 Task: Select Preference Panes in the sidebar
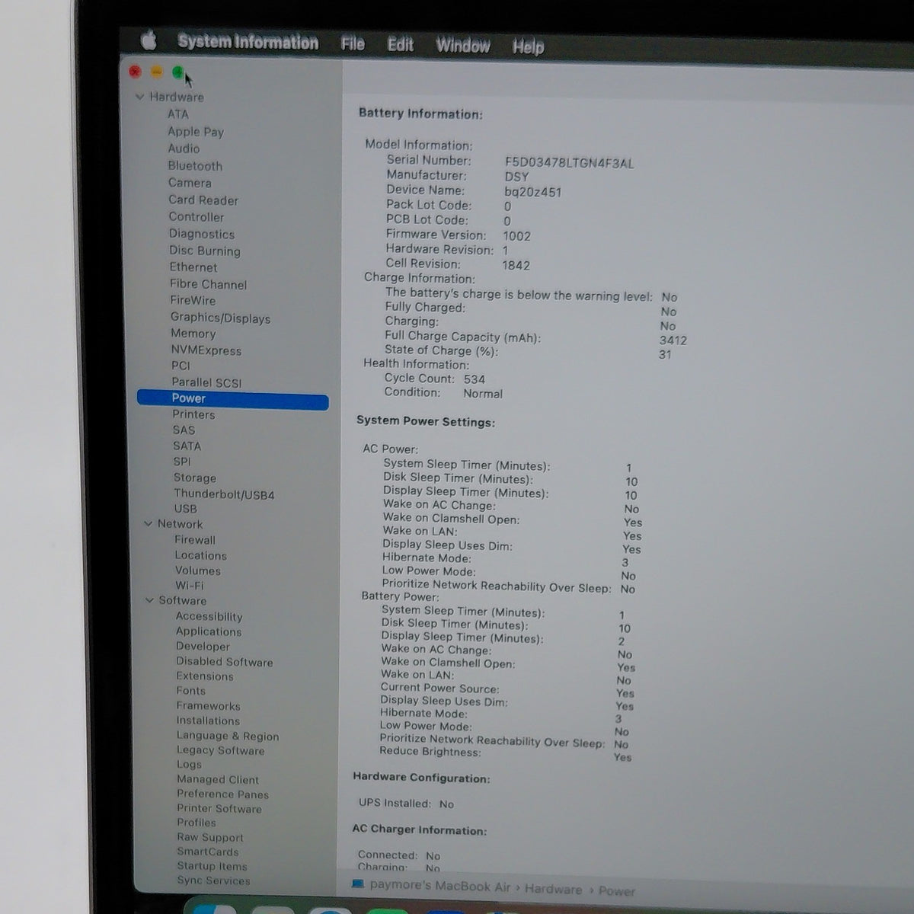[x=222, y=794]
